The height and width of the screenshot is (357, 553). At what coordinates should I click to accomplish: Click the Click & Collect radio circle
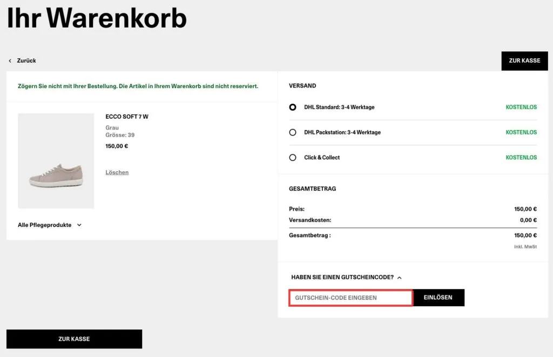pos(293,157)
